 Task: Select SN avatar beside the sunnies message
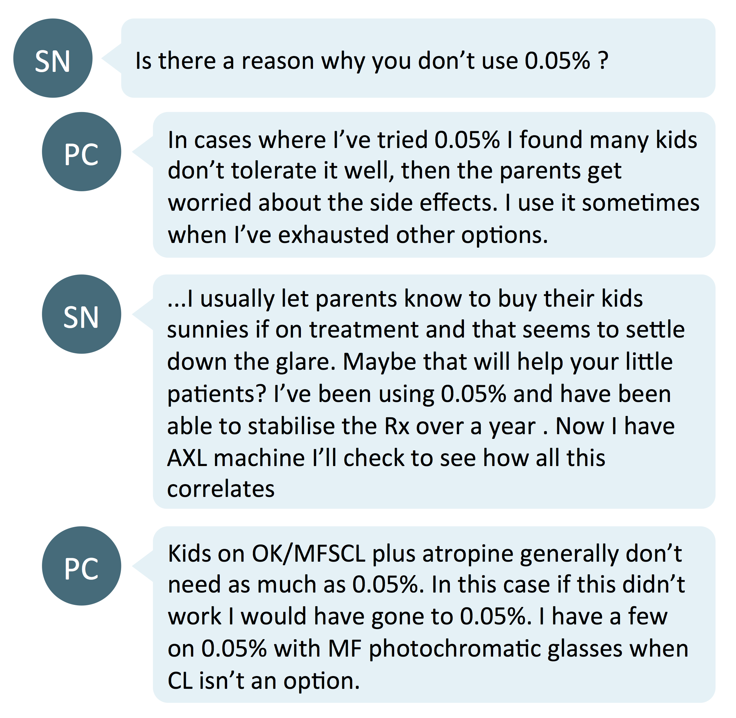[x=82, y=314]
